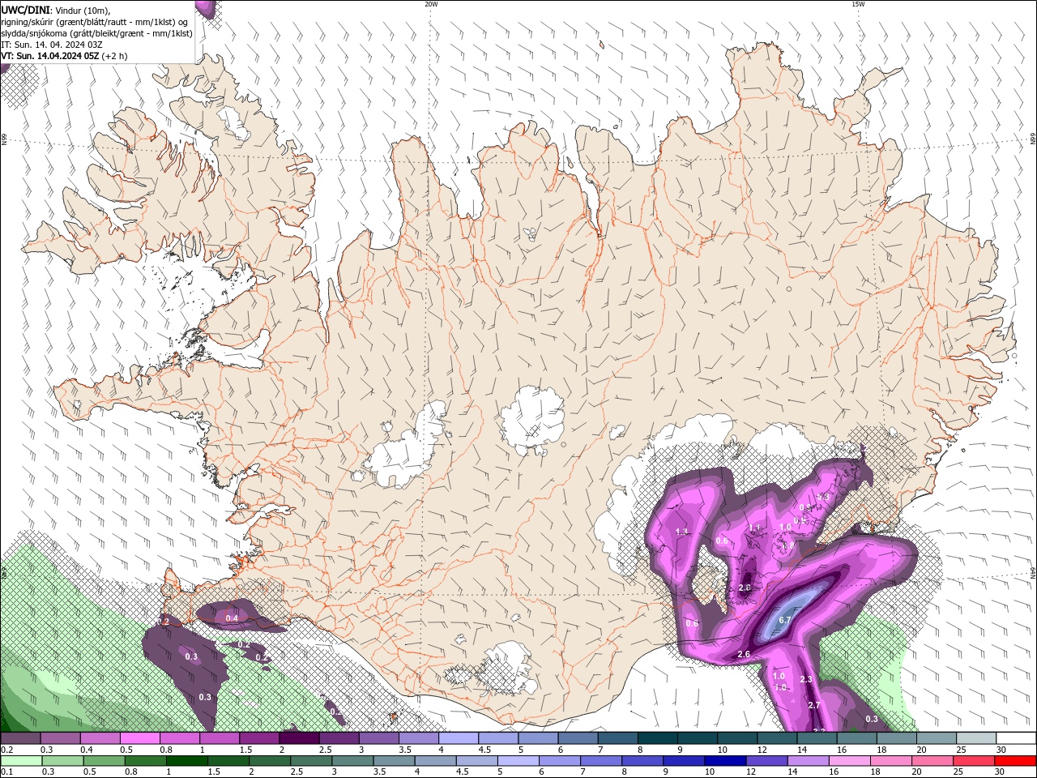This screenshot has width=1037, height=778.
Task: Click the UWC/DINI title text
Action: click(25, 10)
